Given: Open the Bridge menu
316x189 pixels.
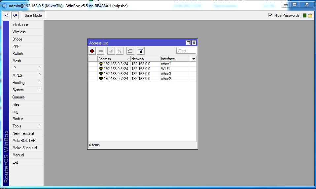Looking at the screenshot, I should point(26,39).
